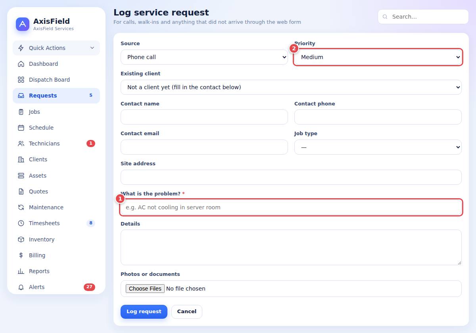The image size is (476, 333).
Task: Click the Billing dollar icon
Action: click(21, 255)
